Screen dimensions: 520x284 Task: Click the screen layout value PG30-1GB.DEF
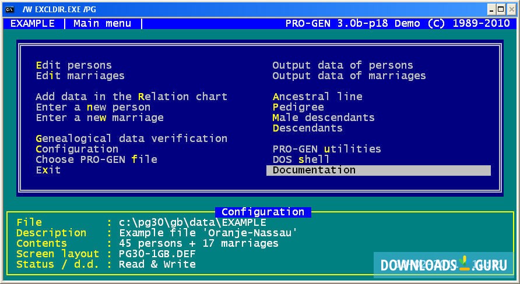(x=157, y=254)
